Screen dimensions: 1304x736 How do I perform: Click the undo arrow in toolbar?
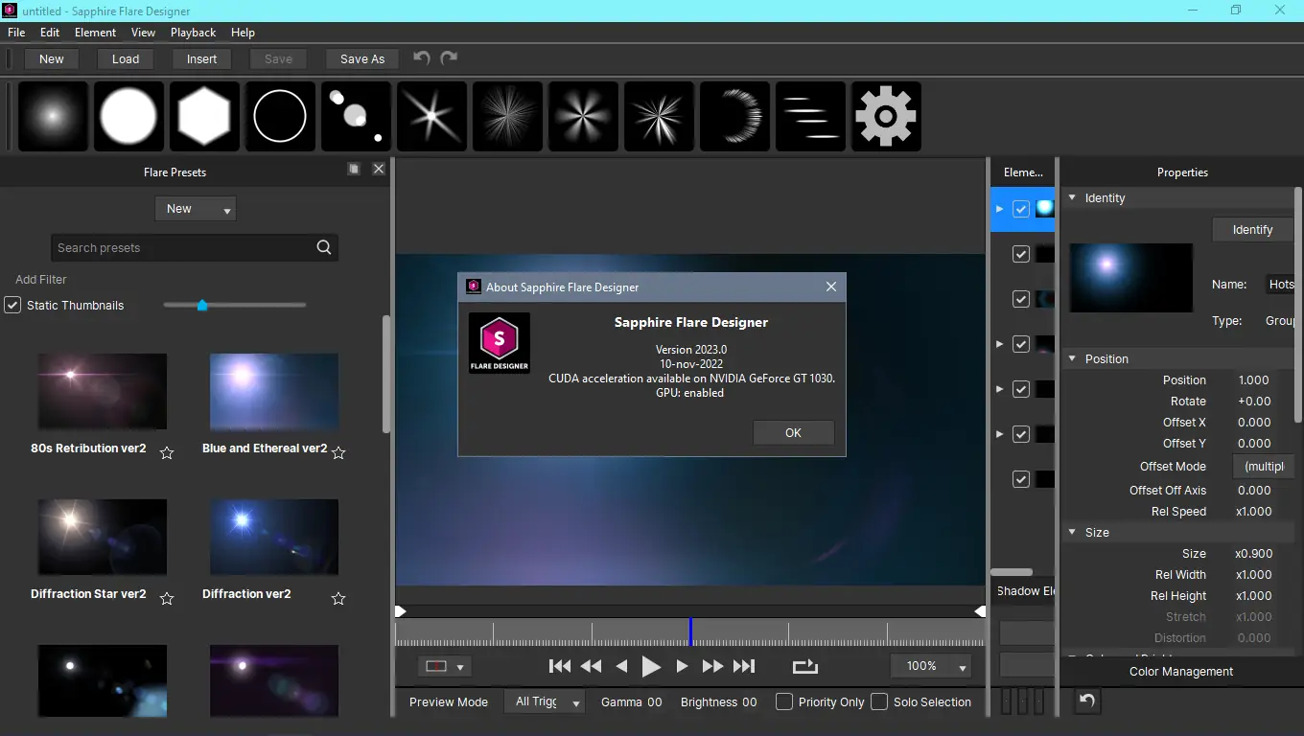[421, 58]
